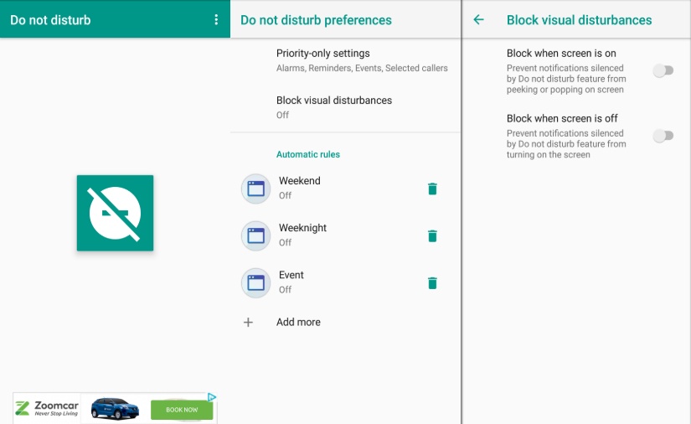The width and height of the screenshot is (691, 424).
Task: Remove the Event rule using trash icon
Action: (432, 282)
